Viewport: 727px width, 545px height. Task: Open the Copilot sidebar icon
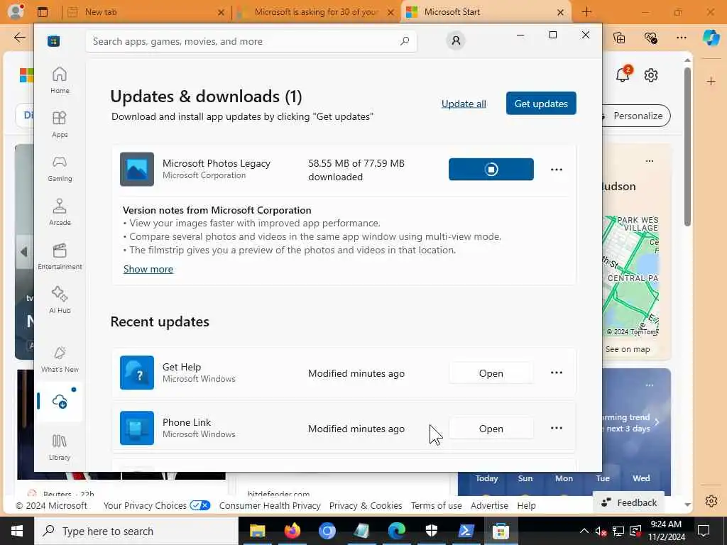click(711, 38)
